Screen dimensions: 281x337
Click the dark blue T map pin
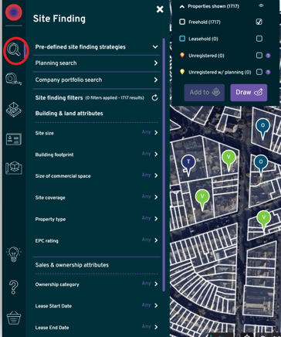(x=188, y=165)
